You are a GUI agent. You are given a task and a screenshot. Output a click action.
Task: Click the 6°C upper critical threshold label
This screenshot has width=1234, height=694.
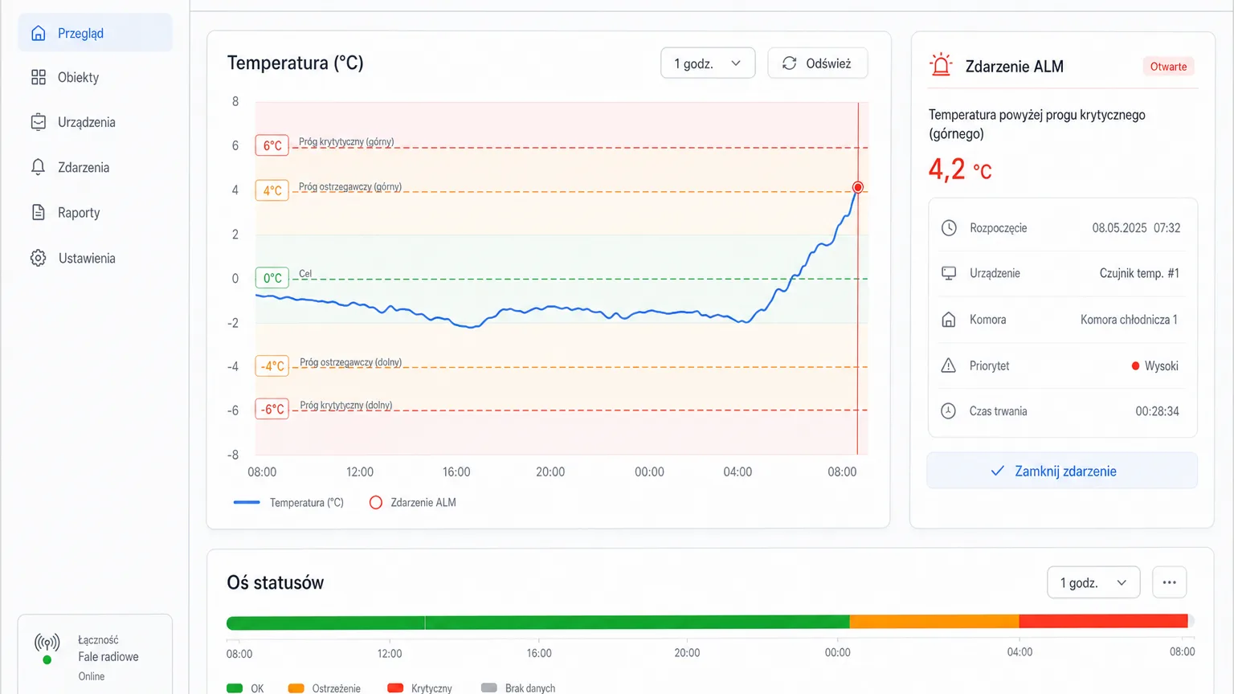(272, 145)
